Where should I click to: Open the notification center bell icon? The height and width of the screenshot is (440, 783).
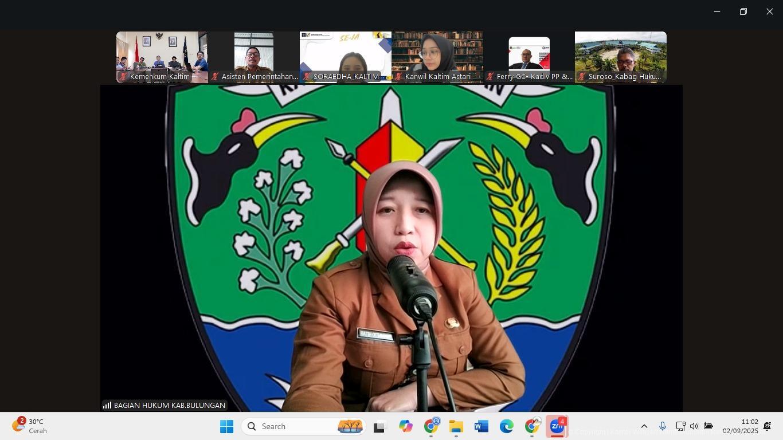[768, 426]
